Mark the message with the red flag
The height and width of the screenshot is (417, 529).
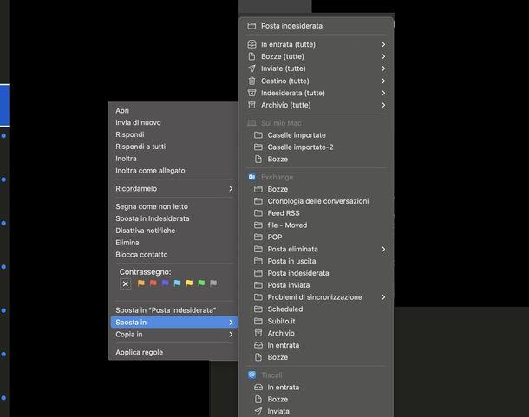pyautogui.click(x=153, y=283)
